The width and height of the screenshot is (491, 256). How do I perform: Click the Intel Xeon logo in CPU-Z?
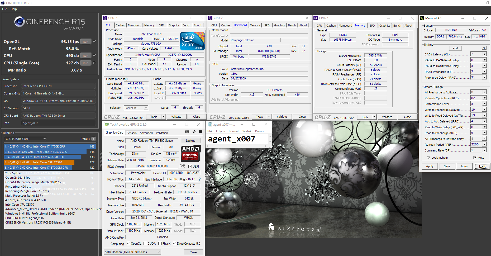coord(192,41)
